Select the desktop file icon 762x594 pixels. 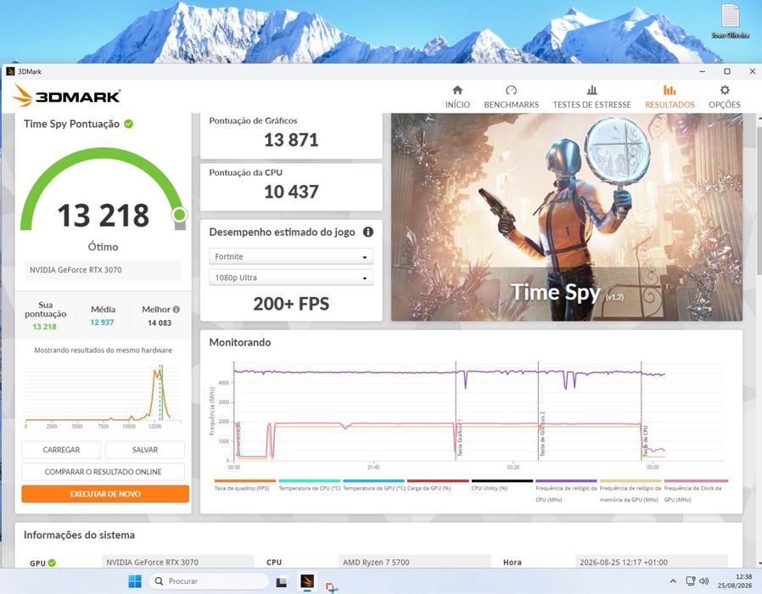tap(730, 21)
